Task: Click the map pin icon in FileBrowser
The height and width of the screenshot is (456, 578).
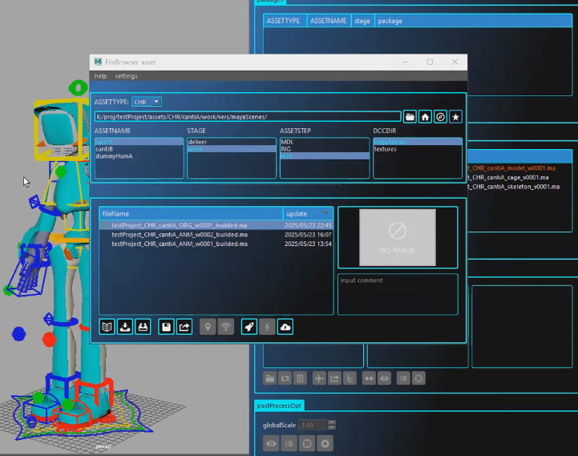Action: coord(208,327)
